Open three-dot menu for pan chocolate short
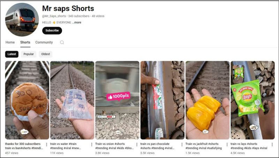 pyautogui.click(x=182, y=144)
